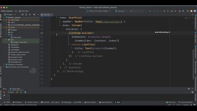The width and height of the screenshot is (197, 111).
Task: Select .gitignore file in project tree
Action: click(13, 45)
